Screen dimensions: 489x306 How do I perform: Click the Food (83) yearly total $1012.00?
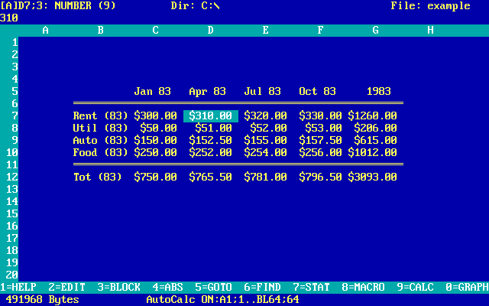[373, 152]
